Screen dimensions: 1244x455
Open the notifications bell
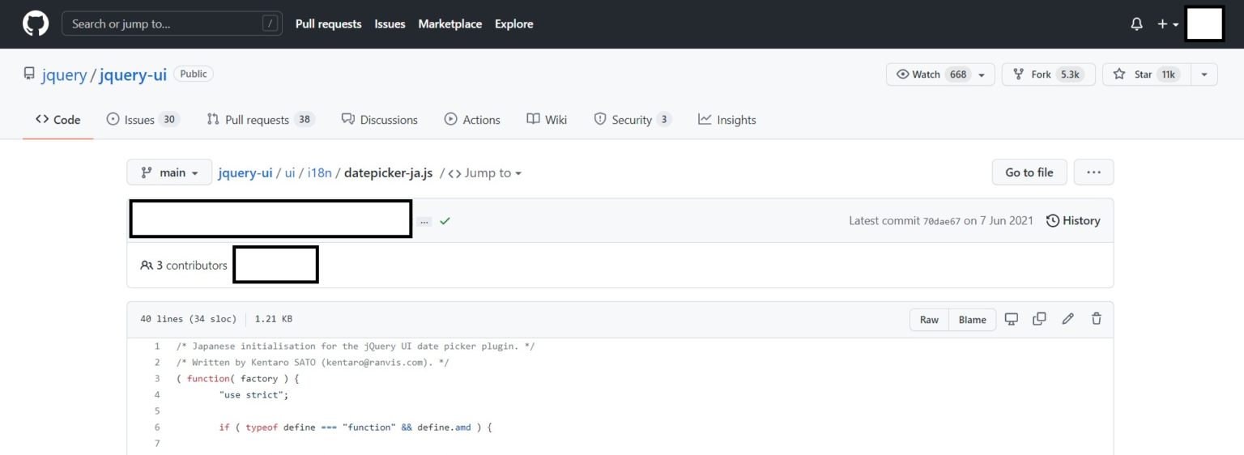1136,24
